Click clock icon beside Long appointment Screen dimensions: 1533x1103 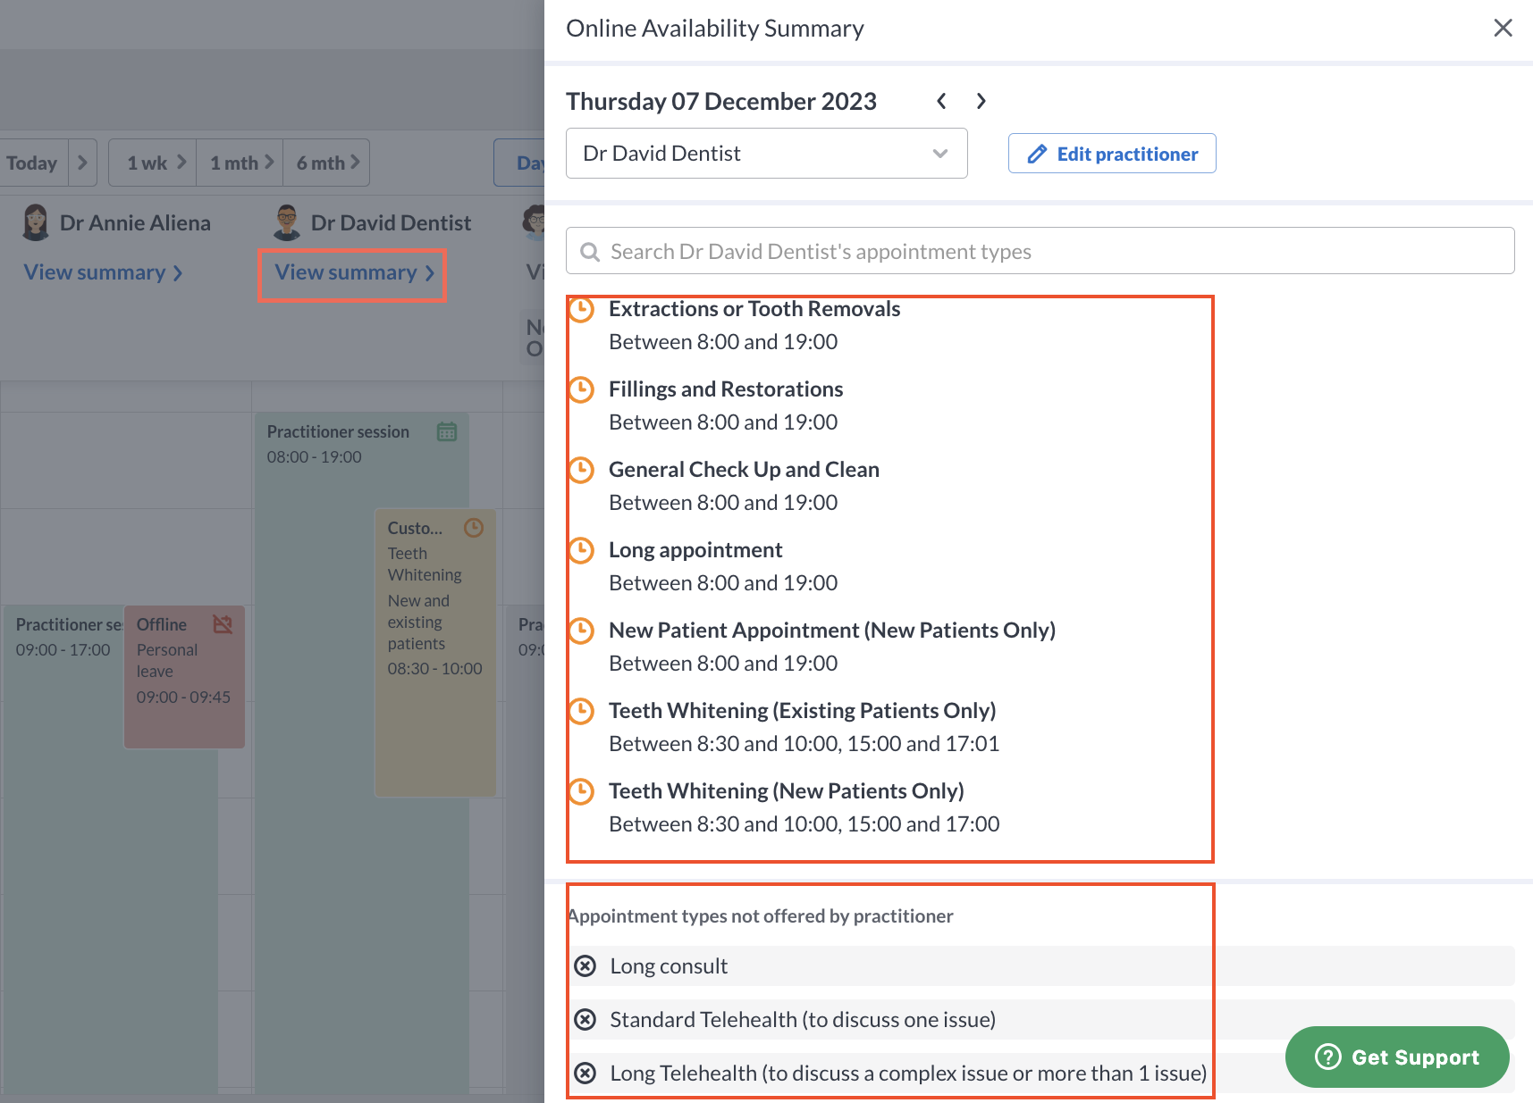click(581, 550)
